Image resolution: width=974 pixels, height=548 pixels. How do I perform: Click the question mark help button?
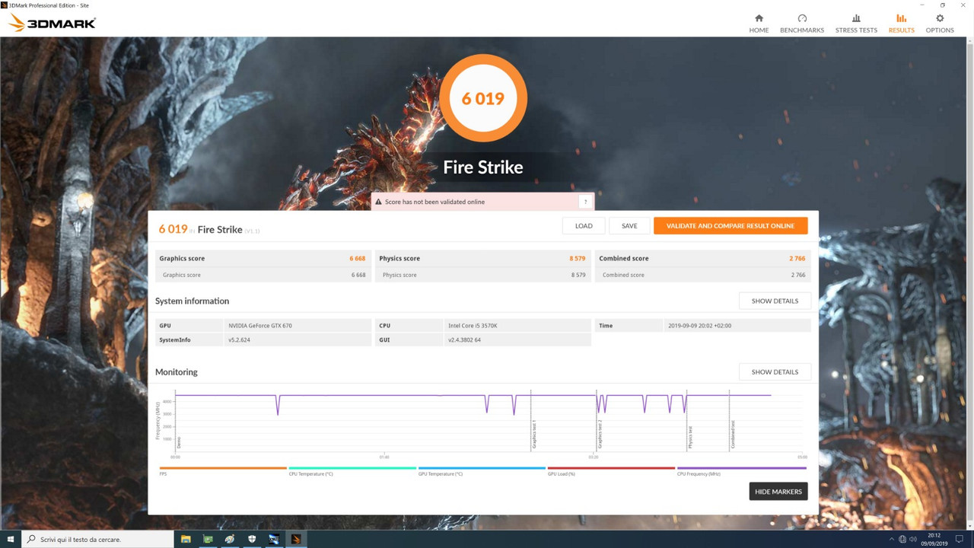point(585,202)
